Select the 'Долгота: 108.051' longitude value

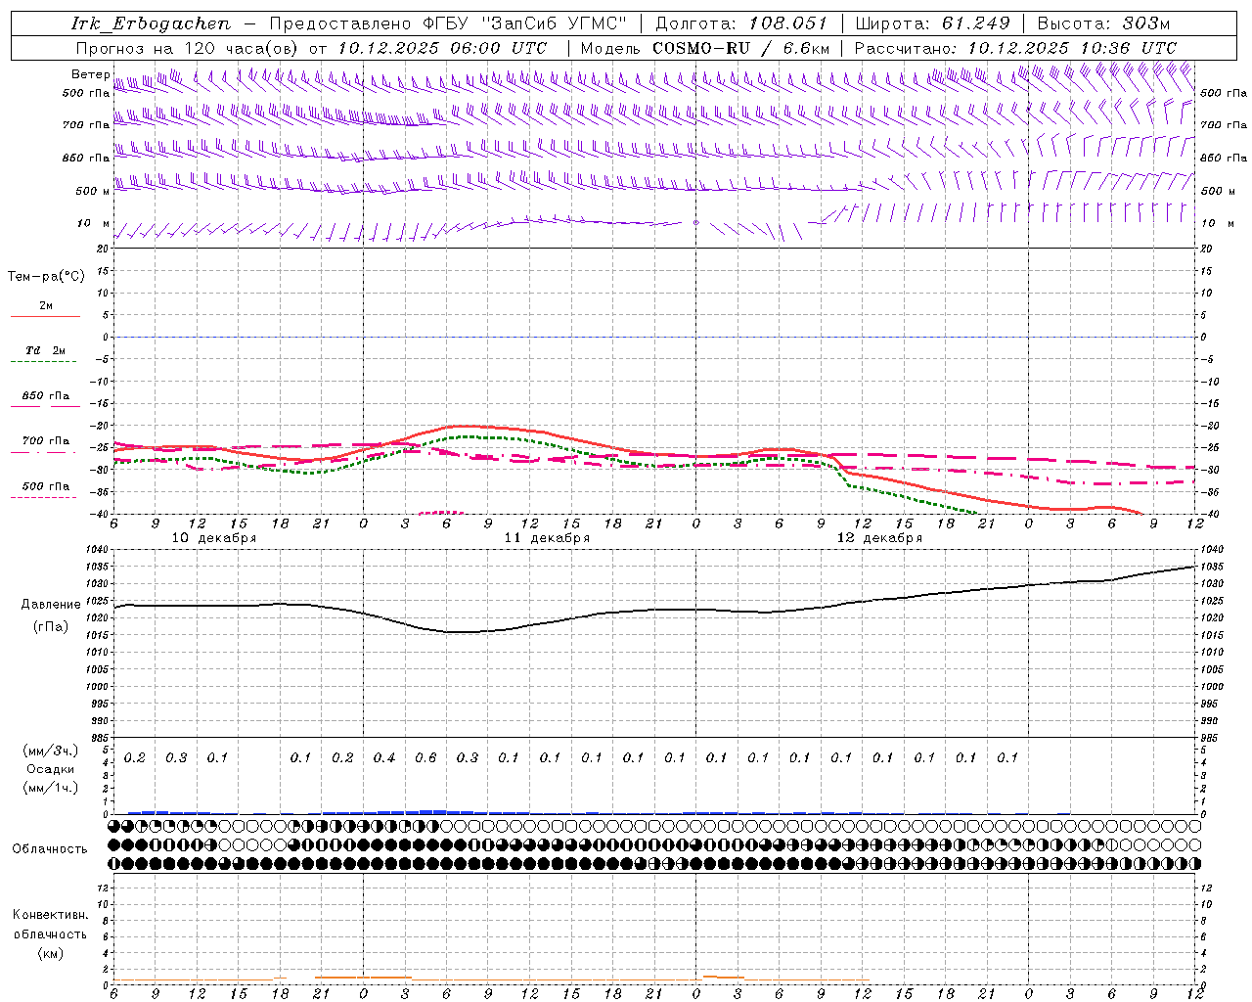741,23
